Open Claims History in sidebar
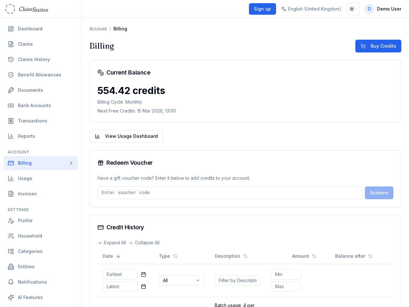The image size is (409, 307). coord(41,59)
